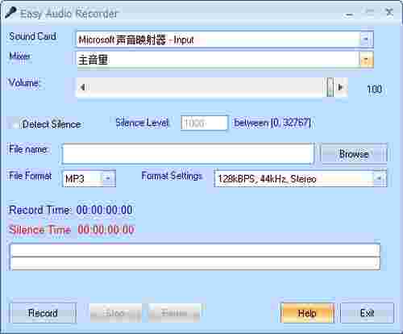Click the upper audio level meter bar

(x=195, y=250)
